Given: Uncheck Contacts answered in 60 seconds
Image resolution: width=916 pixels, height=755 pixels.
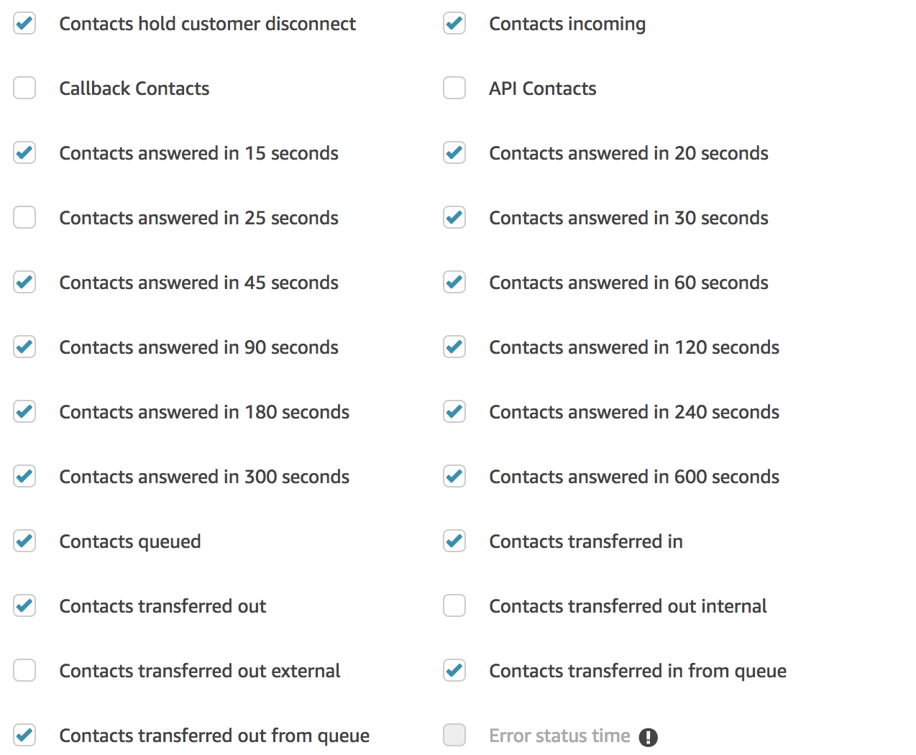Looking at the screenshot, I should (454, 282).
